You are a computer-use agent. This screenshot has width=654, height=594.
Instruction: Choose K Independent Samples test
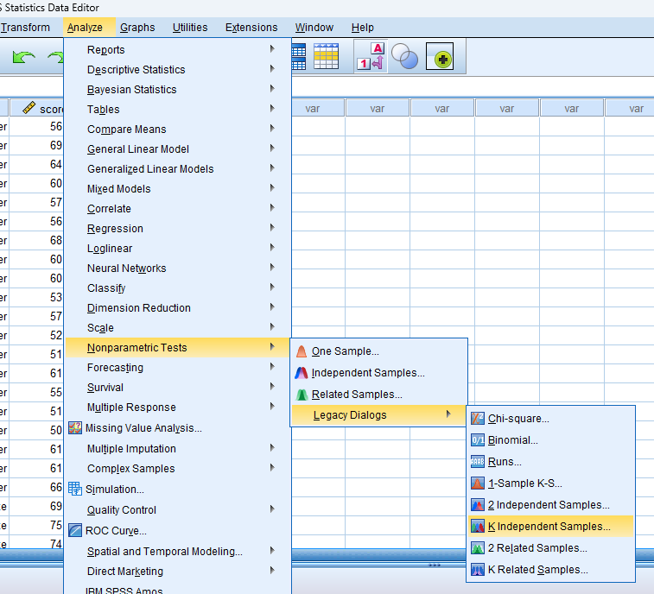(549, 526)
